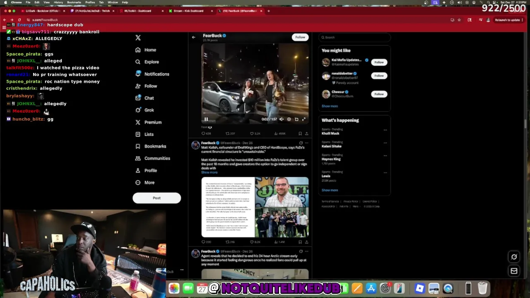Bookmark the Matt Kalish post

(300, 242)
